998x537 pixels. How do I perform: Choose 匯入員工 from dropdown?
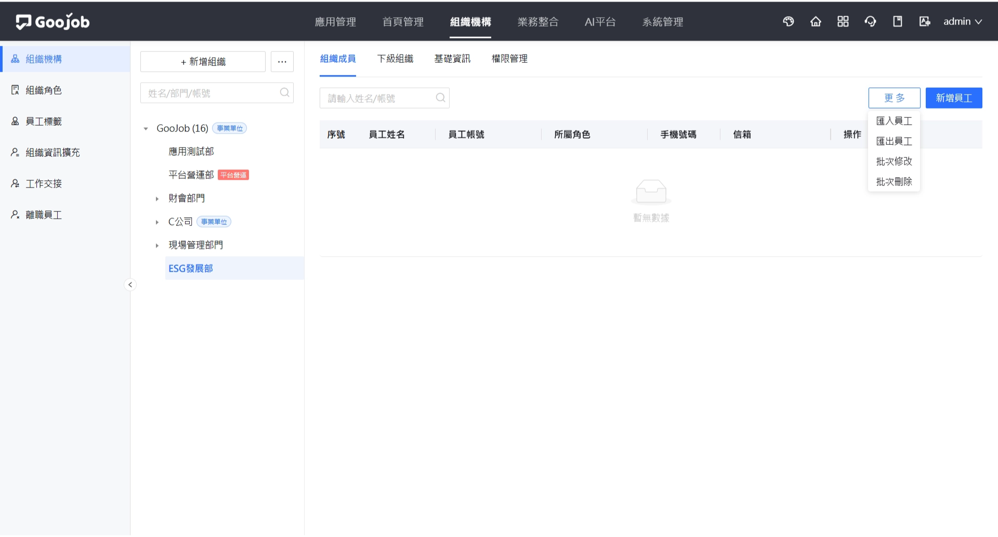(894, 120)
